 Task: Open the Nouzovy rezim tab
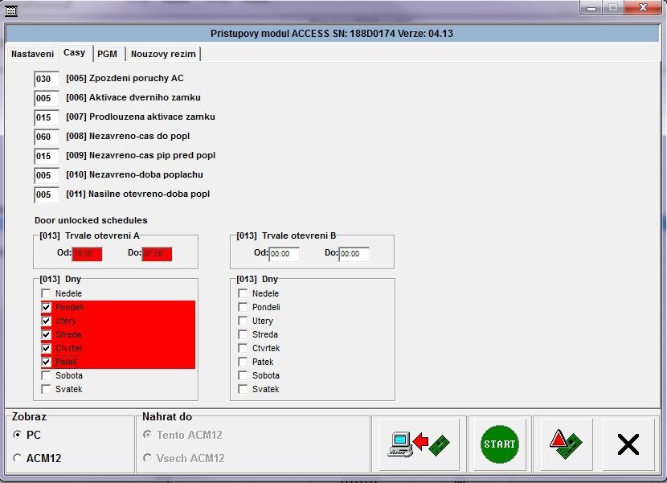pos(163,54)
